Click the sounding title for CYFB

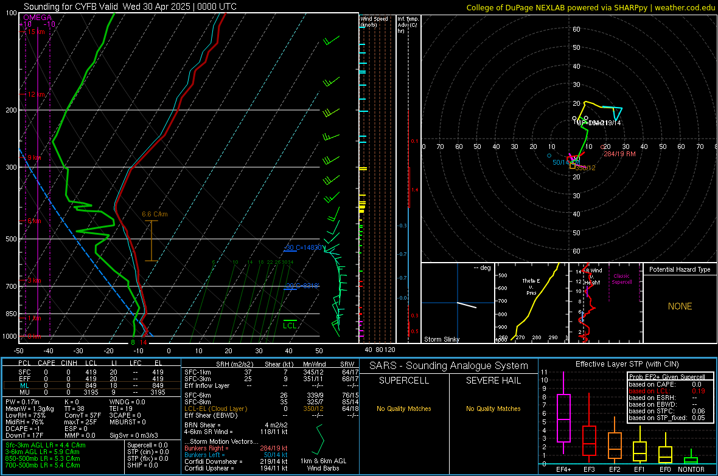(130, 7)
